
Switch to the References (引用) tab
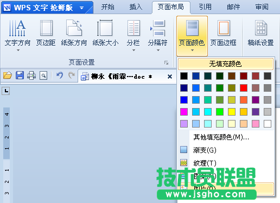[x=205, y=7]
